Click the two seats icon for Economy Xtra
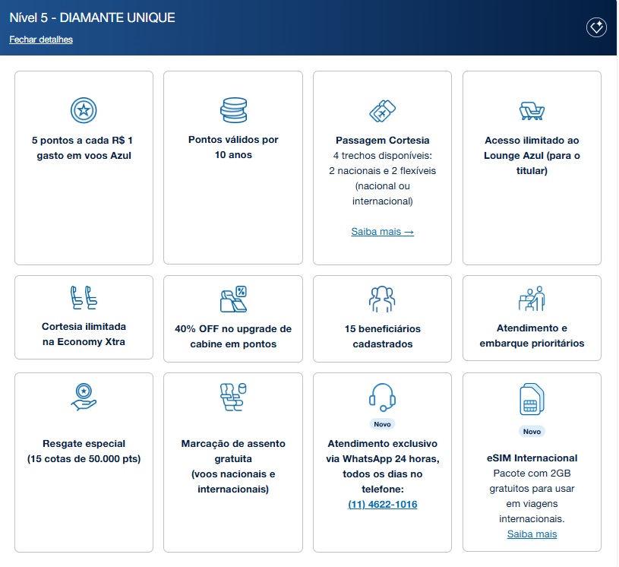The width and height of the screenshot is (619, 567). 84,297
